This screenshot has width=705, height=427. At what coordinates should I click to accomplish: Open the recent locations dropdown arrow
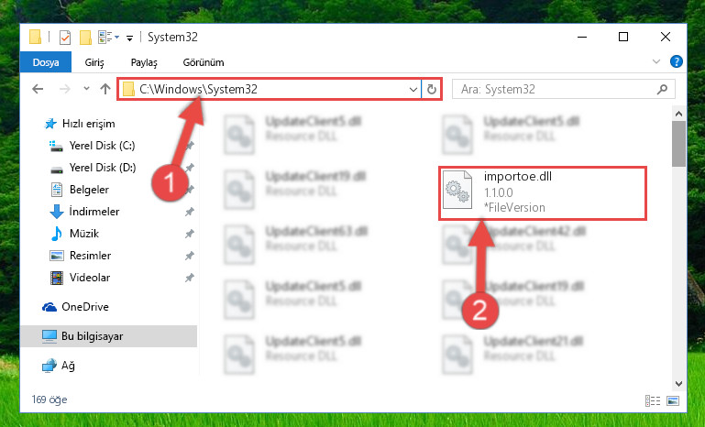(86, 89)
